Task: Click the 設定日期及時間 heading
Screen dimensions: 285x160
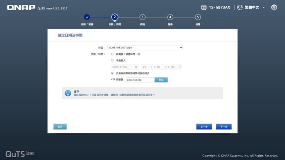Action: (70, 35)
